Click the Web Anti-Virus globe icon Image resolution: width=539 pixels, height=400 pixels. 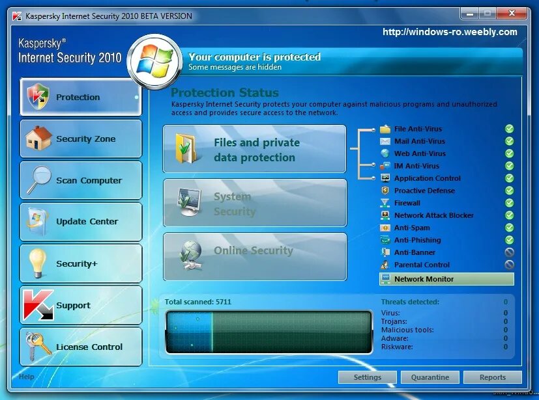pyautogui.click(x=385, y=153)
